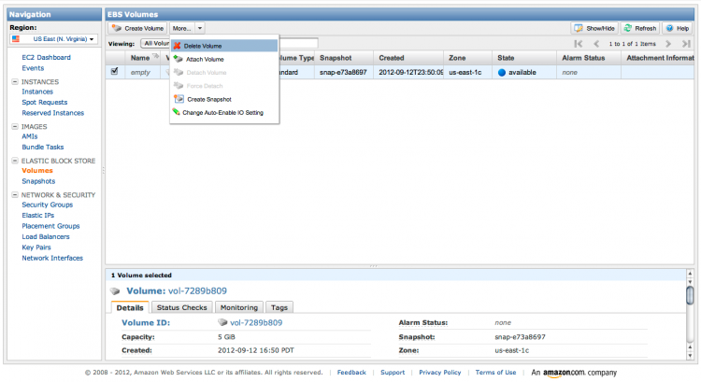
Task: Open the More... actions button
Action: click(182, 28)
